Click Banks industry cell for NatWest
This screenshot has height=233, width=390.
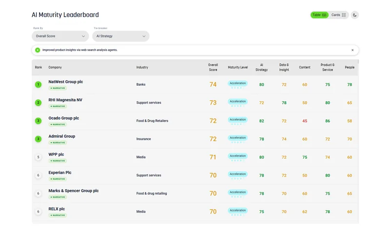click(141, 85)
